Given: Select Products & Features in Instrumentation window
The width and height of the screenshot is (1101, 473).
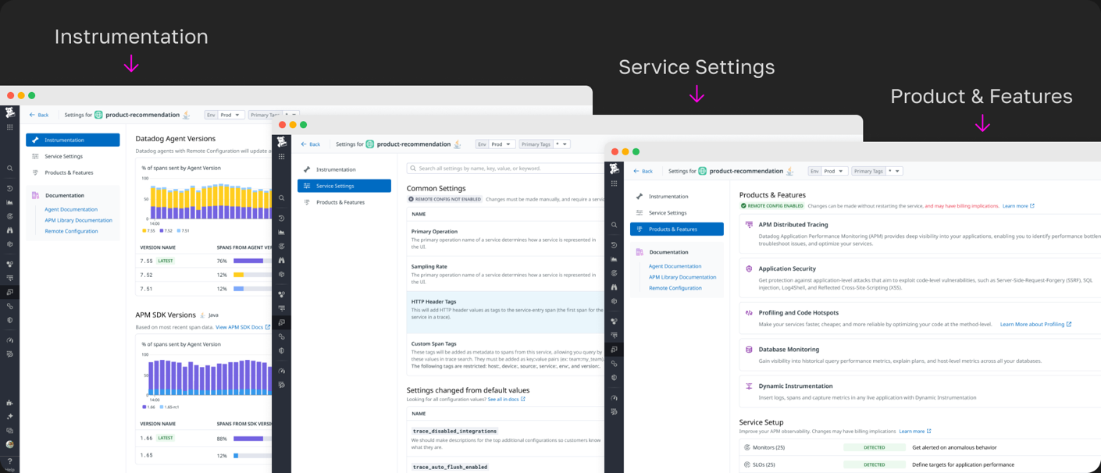Looking at the screenshot, I should (69, 172).
